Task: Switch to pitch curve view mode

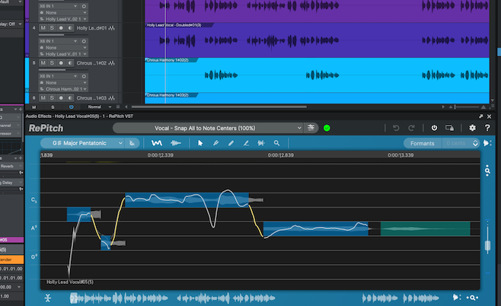Action: click(x=157, y=143)
